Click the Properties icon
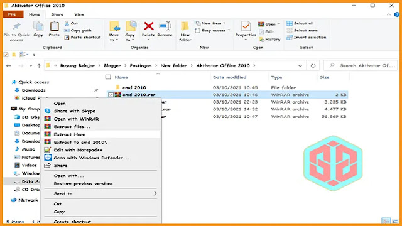 tap(246, 26)
